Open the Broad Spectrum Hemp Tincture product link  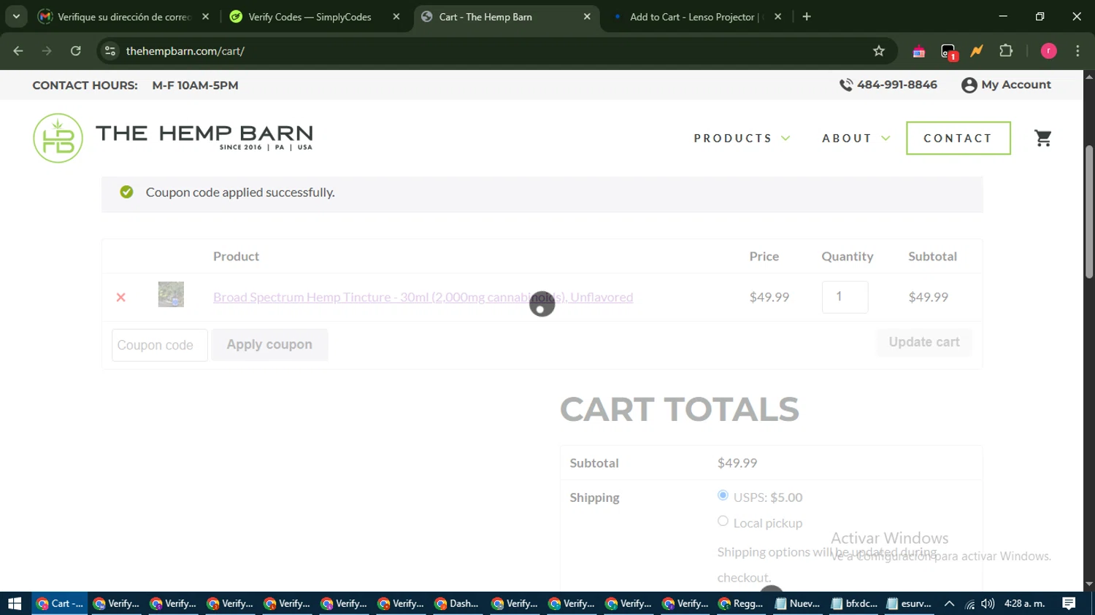(423, 297)
